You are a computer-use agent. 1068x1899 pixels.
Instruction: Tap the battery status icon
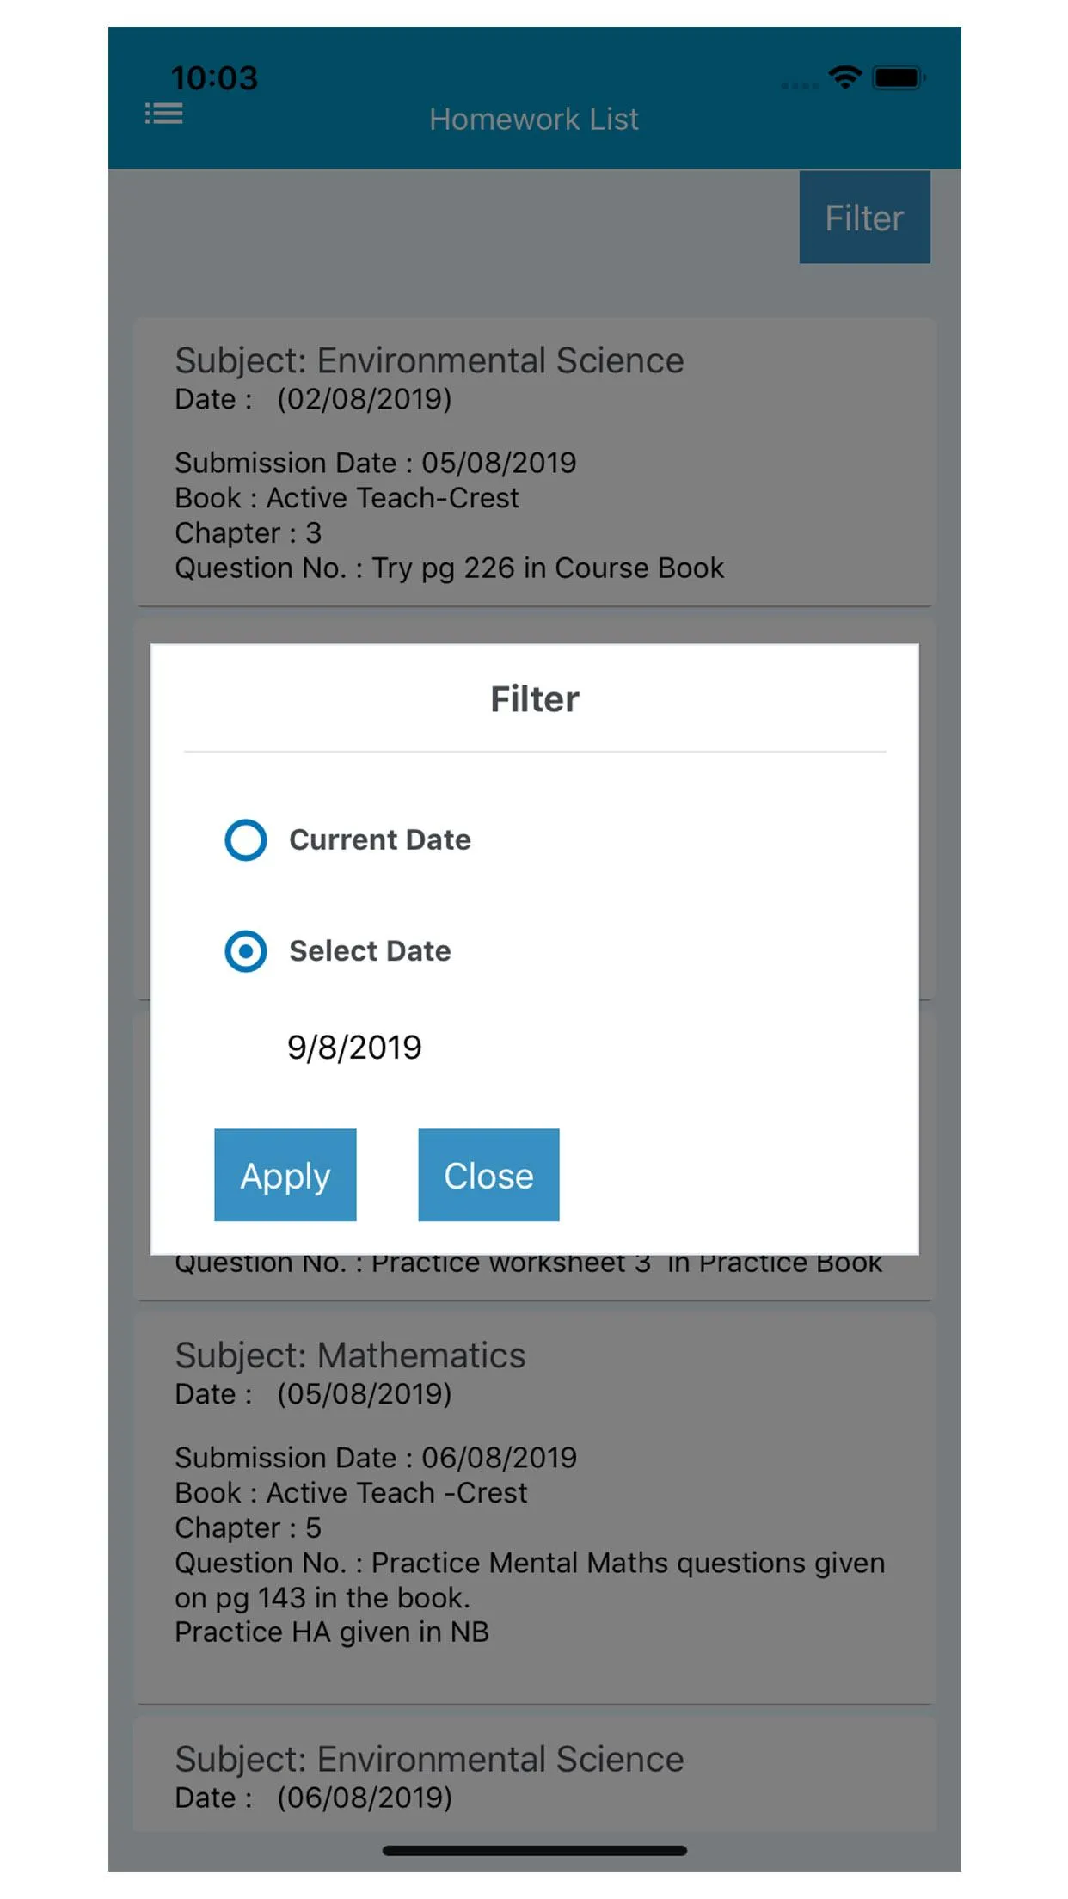898,77
